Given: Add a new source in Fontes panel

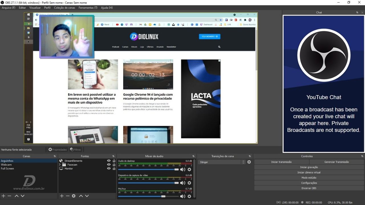Looking at the screenshot, I should tap(62, 196).
